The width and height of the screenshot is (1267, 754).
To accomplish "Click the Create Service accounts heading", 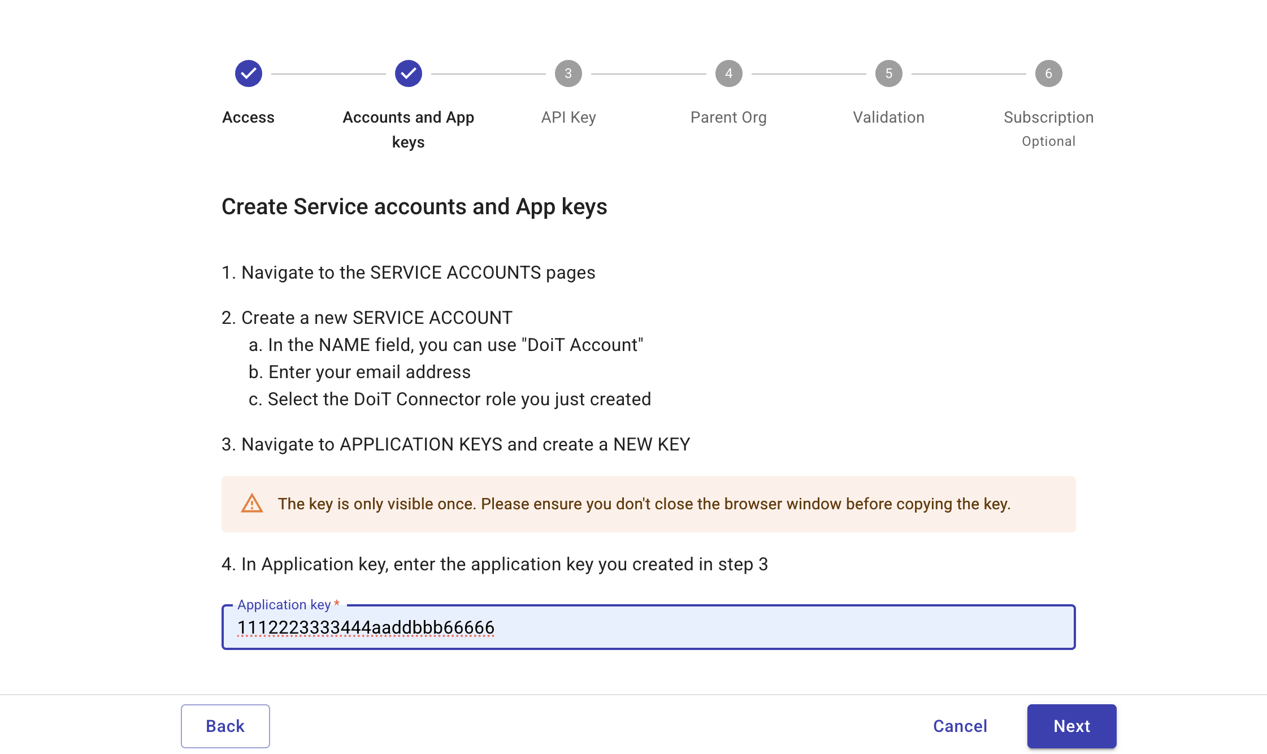I will [x=414, y=206].
